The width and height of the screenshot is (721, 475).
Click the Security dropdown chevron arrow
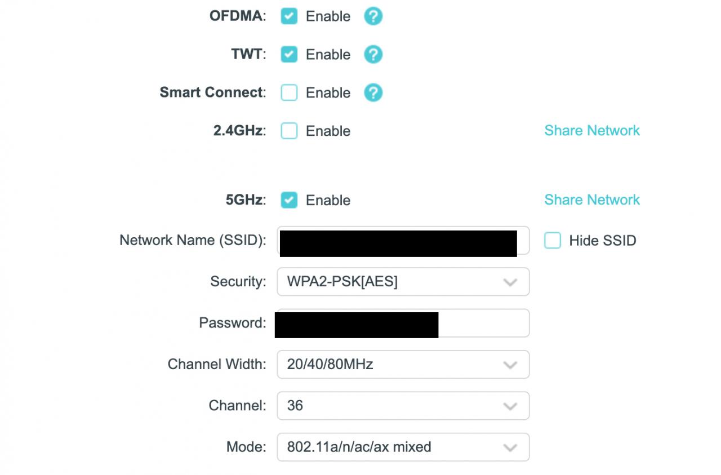click(510, 282)
